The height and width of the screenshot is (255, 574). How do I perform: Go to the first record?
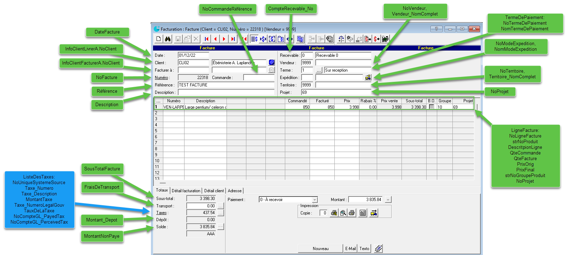(206, 39)
